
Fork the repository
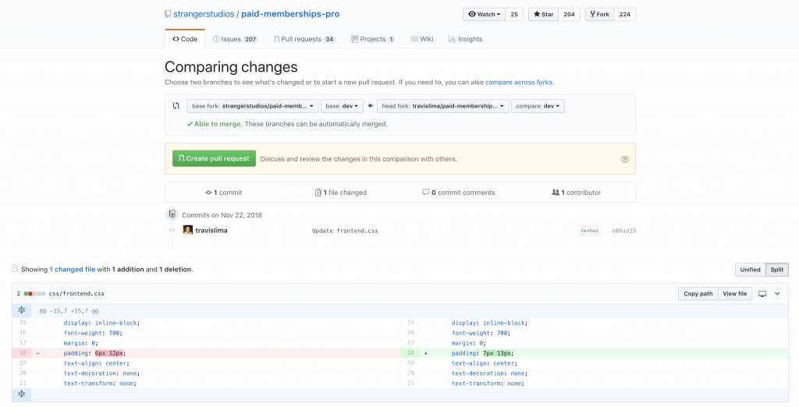coord(600,14)
